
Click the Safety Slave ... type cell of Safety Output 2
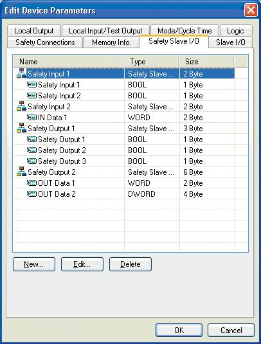(x=151, y=172)
